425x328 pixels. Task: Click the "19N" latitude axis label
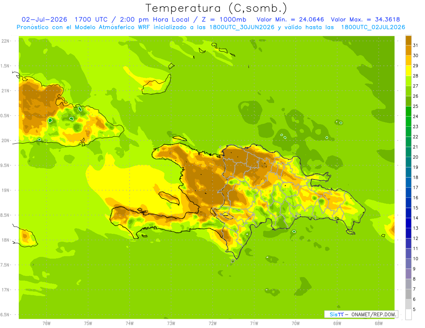click(x=5, y=190)
